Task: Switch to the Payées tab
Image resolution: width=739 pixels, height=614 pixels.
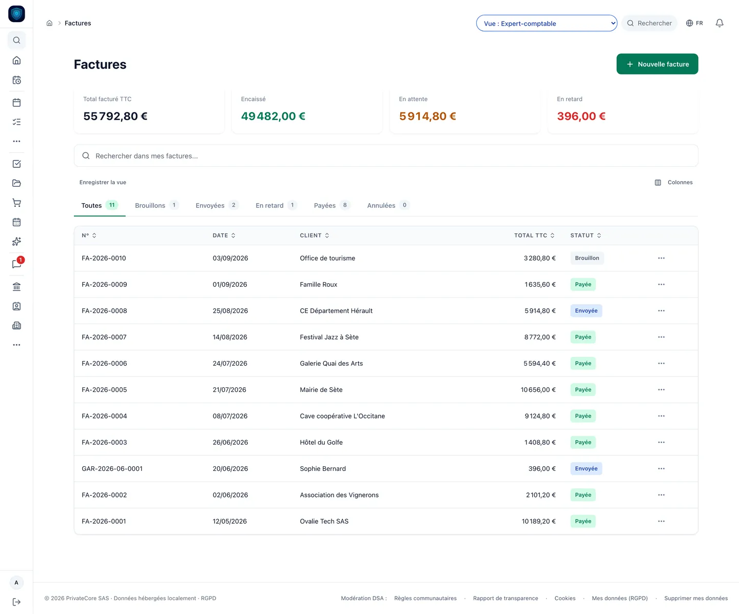Action: click(x=332, y=205)
